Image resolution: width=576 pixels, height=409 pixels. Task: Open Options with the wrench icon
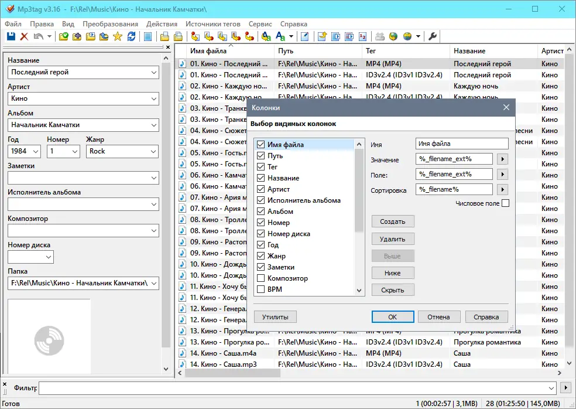pyautogui.click(x=433, y=36)
